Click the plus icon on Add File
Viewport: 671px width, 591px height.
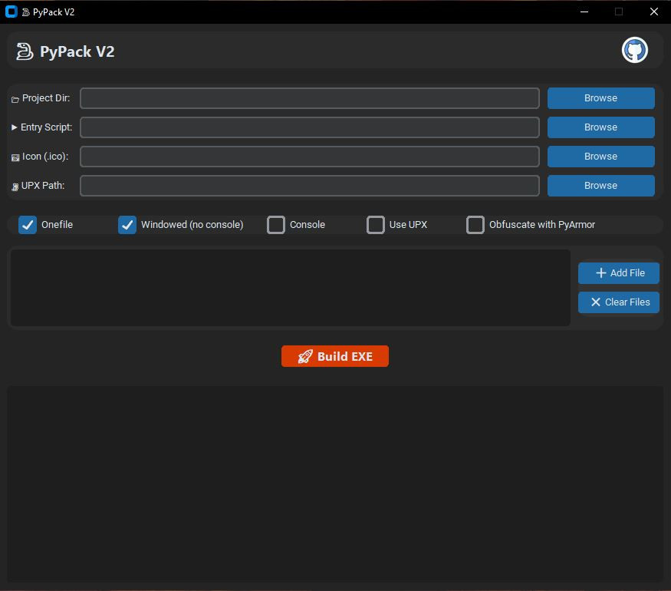pyautogui.click(x=600, y=272)
